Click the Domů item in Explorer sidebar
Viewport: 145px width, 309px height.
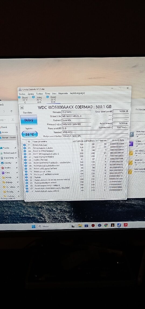[x=4, y=127]
